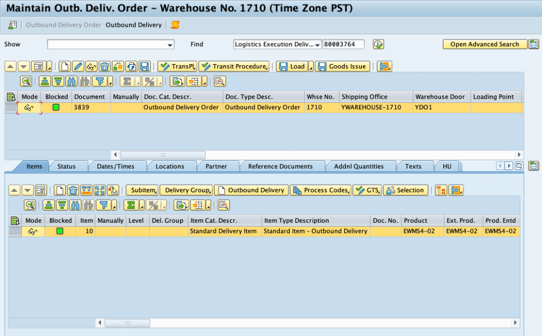
Task: Open the layout dropdown arrow in document table toolbar
Action: point(205,82)
